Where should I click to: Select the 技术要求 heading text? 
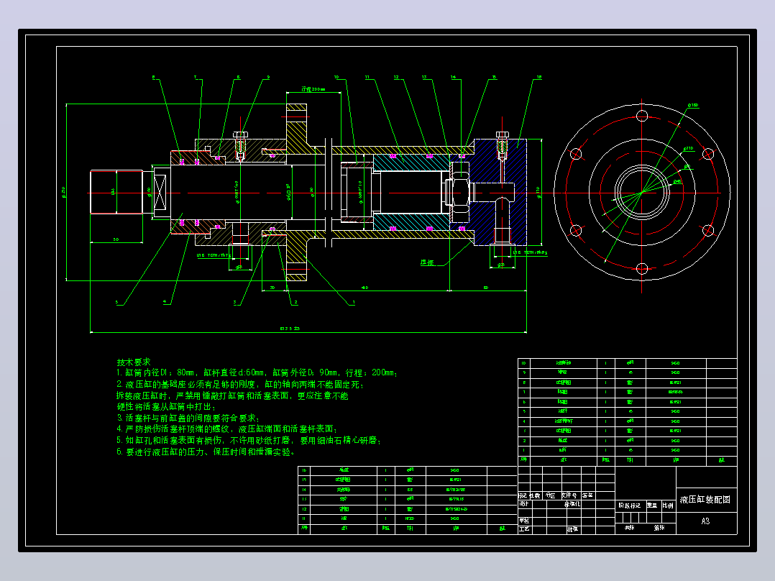pos(134,362)
